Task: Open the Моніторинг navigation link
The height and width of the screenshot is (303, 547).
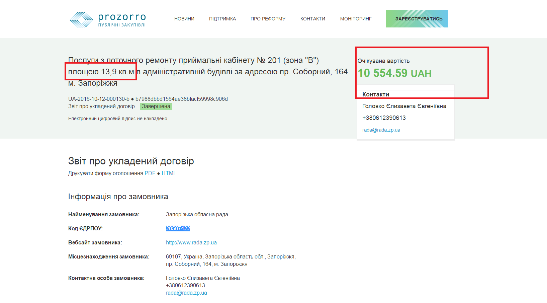Action: tap(356, 19)
